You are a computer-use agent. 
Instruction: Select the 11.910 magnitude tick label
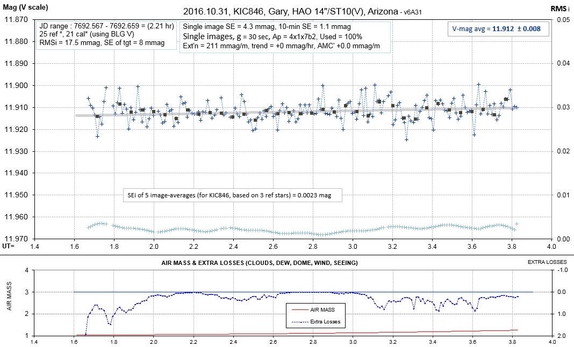16,107
